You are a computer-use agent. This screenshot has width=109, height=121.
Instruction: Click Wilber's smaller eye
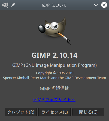tap(47, 26)
